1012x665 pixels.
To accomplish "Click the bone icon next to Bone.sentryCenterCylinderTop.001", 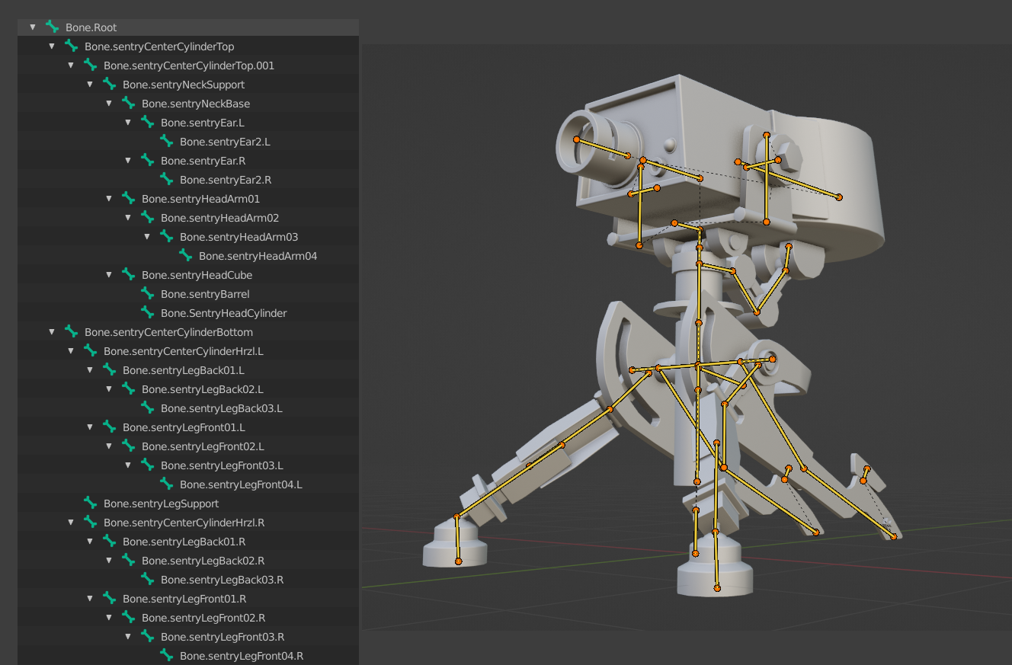I will (x=90, y=65).
